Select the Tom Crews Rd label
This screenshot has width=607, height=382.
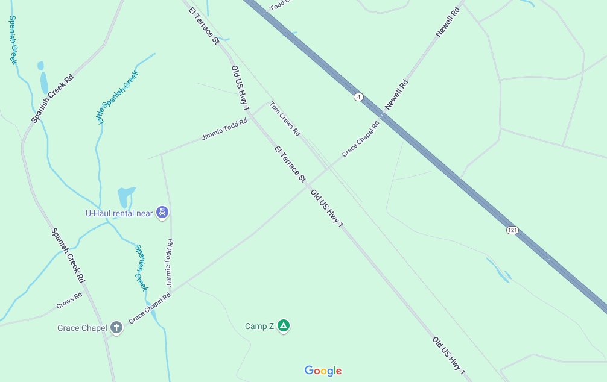pyautogui.click(x=285, y=119)
